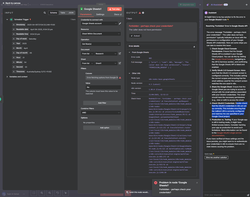
Task: Open Sheet1 external link icon
Action: point(120,63)
